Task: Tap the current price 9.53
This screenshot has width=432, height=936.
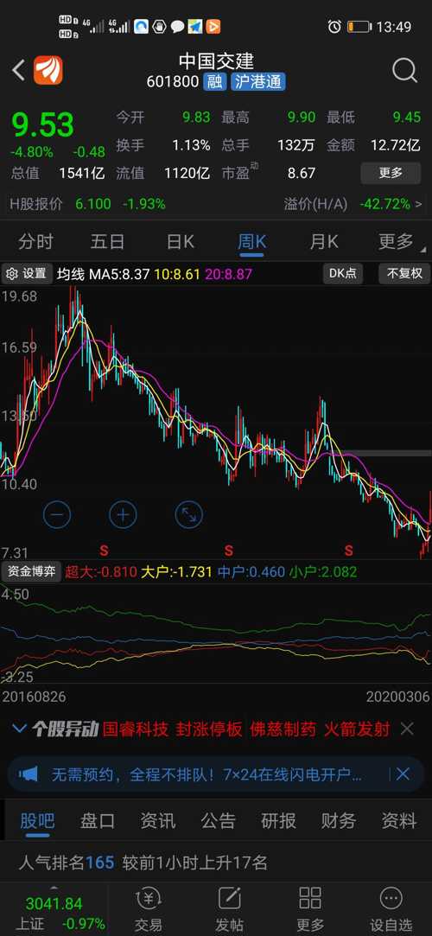Action: coord(43,124)
